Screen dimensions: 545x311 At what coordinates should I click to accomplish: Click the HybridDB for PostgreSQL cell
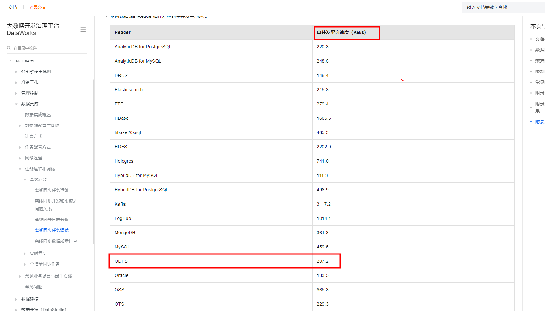pyautogui.click(x=211, y=190)
